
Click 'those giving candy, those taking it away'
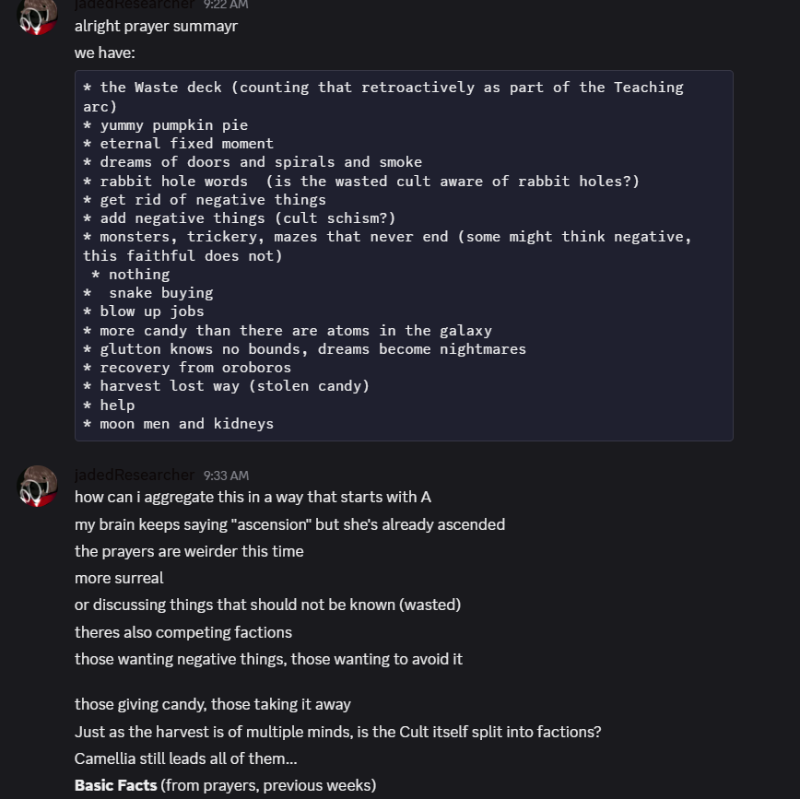pyautogui.click(x=213, y=704)
